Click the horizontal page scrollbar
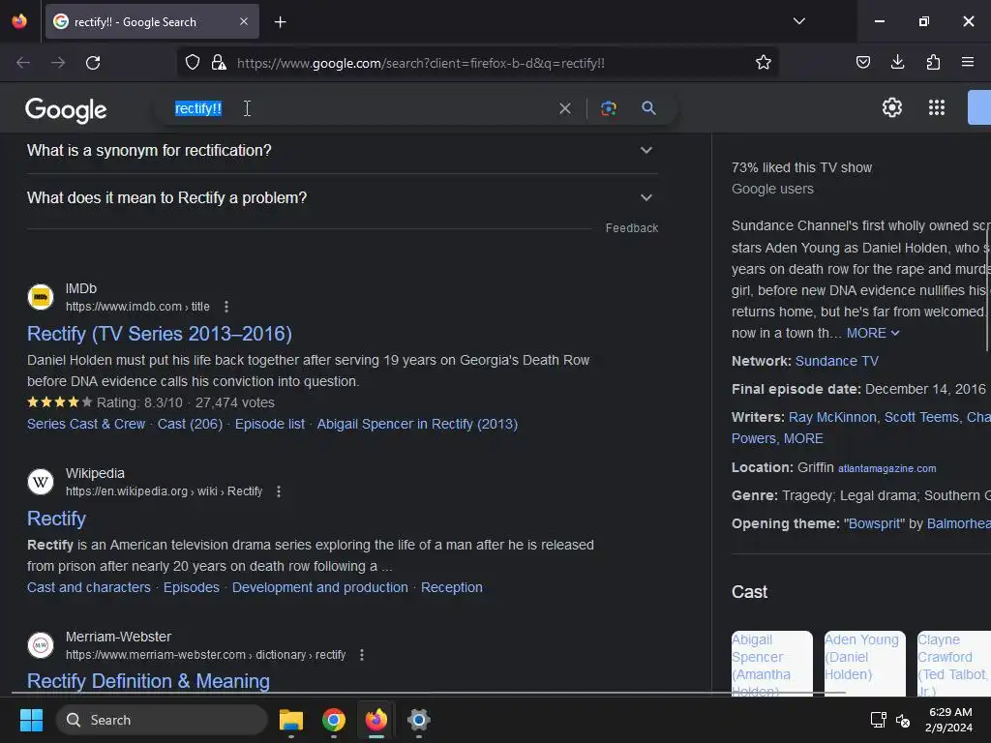The height and width of the screenshot is (743, 991). pos(429,693)
